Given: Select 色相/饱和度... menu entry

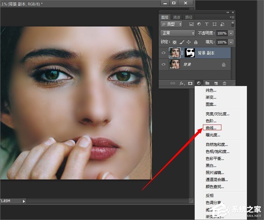Looking at the screenshot, I should [x=217, y=152].
